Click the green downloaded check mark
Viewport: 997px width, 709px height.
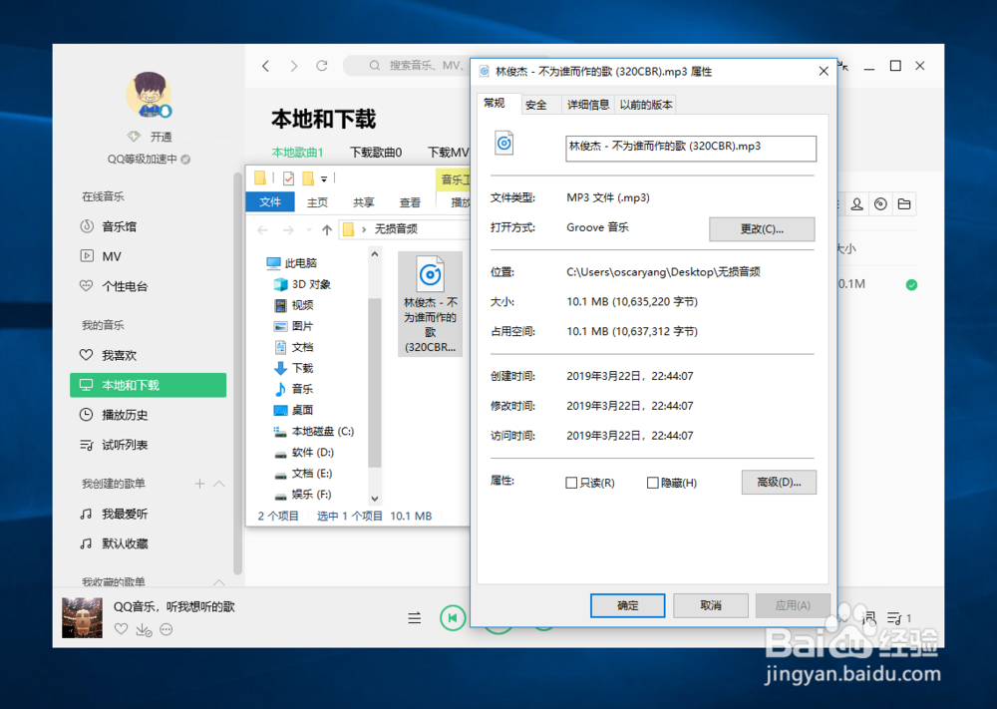click(x=912, y=285)
